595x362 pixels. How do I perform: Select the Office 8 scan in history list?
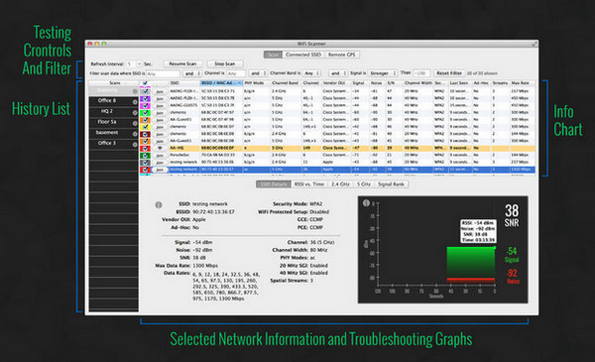click(113, 101)
